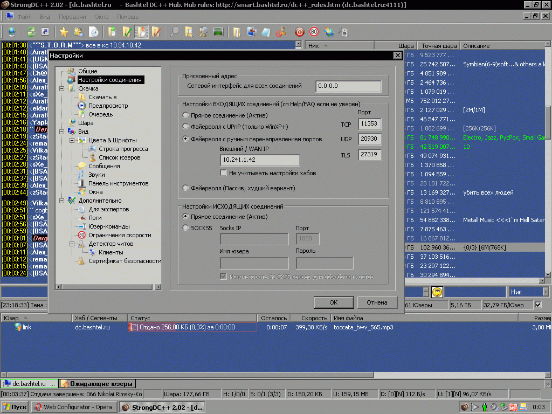Open the Передачи menu
The height and width of the screenshot is (414, 552).
(72, 17)
